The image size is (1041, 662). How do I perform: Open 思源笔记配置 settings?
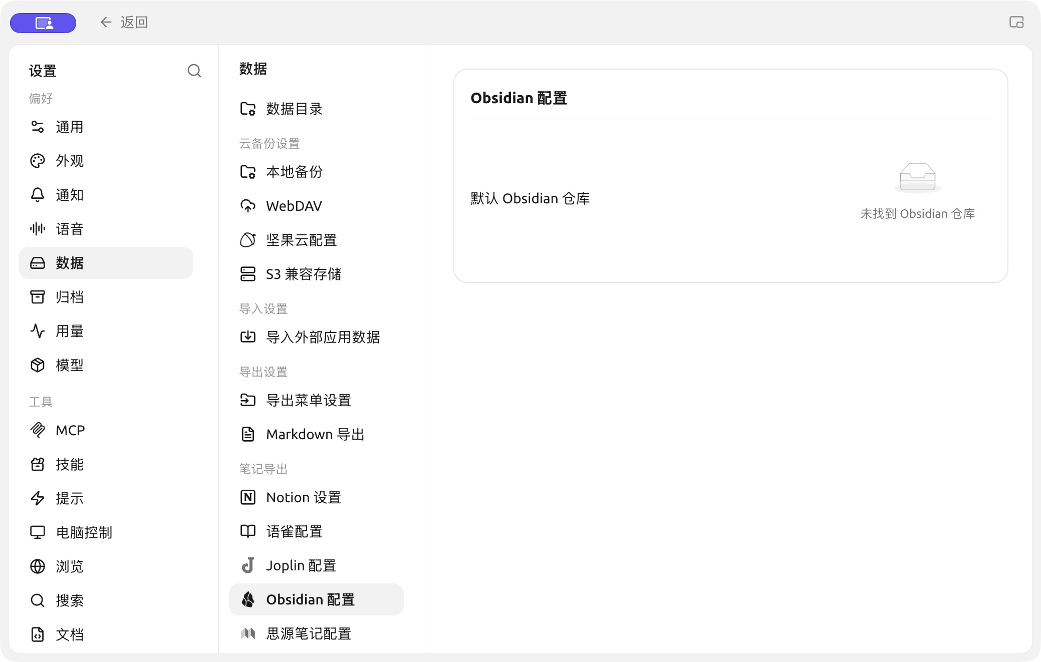(x=316, y=633)
